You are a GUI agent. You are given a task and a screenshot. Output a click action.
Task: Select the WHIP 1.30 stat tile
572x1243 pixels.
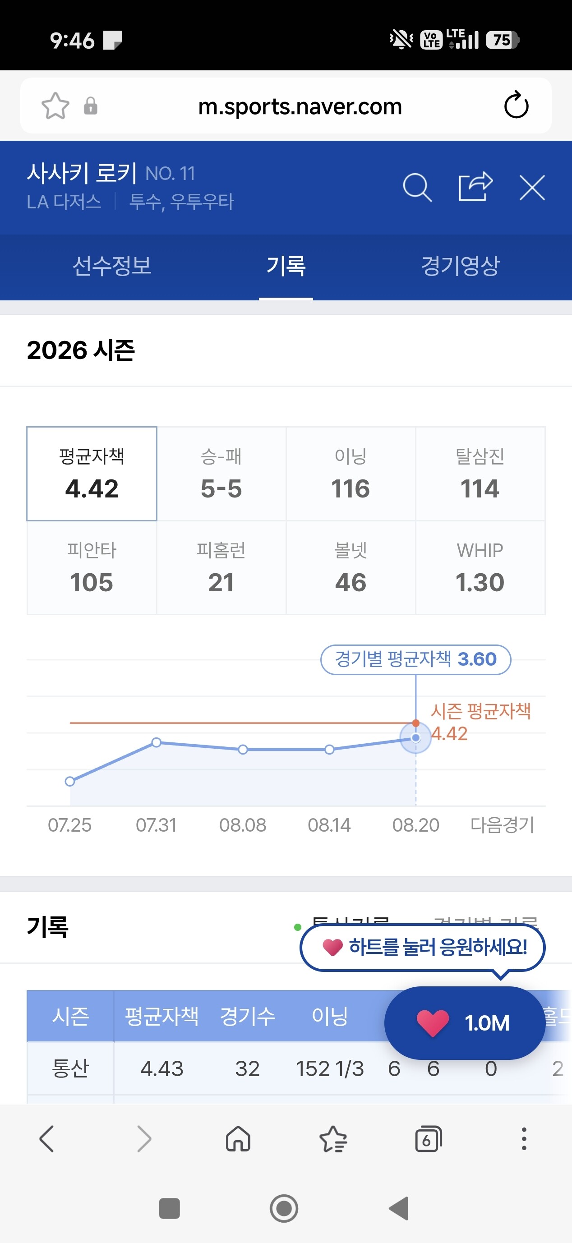click(x=480, y=567)
